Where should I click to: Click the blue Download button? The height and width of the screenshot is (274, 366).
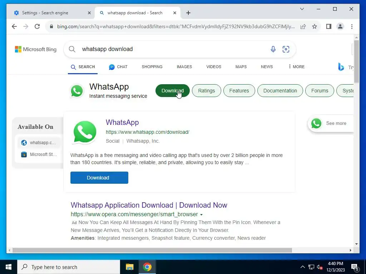[99, 178]
